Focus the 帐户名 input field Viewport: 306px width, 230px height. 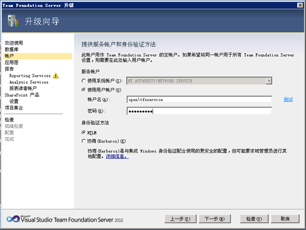point(199,100)
